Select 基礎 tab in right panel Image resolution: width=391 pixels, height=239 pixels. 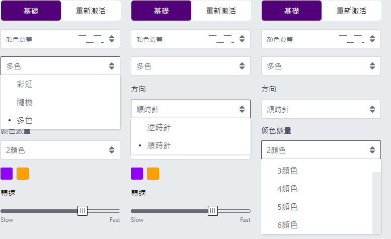coord(291,11)
